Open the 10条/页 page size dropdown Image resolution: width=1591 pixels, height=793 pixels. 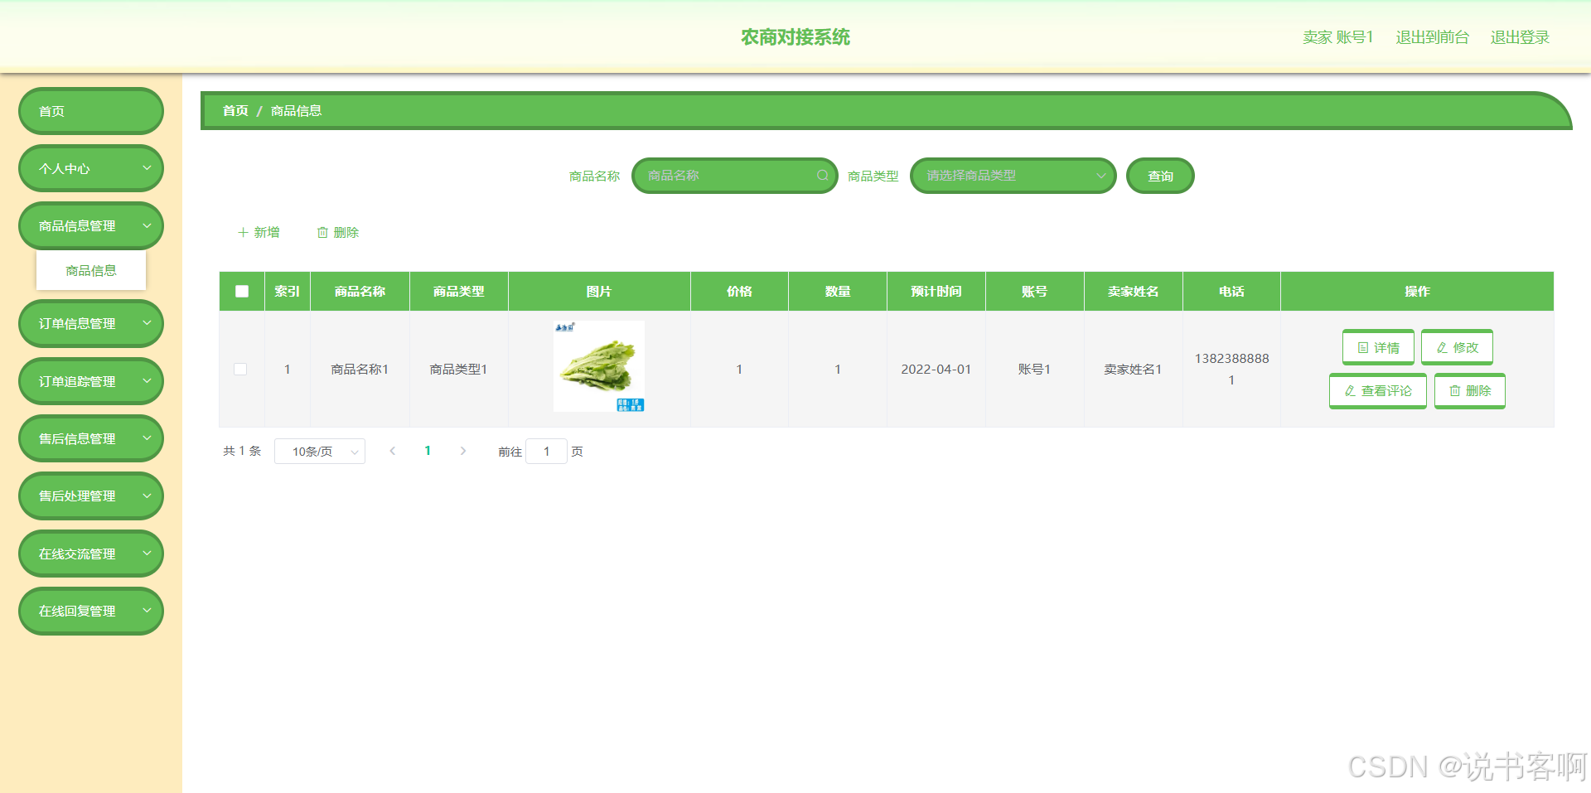tap(320, 451)
